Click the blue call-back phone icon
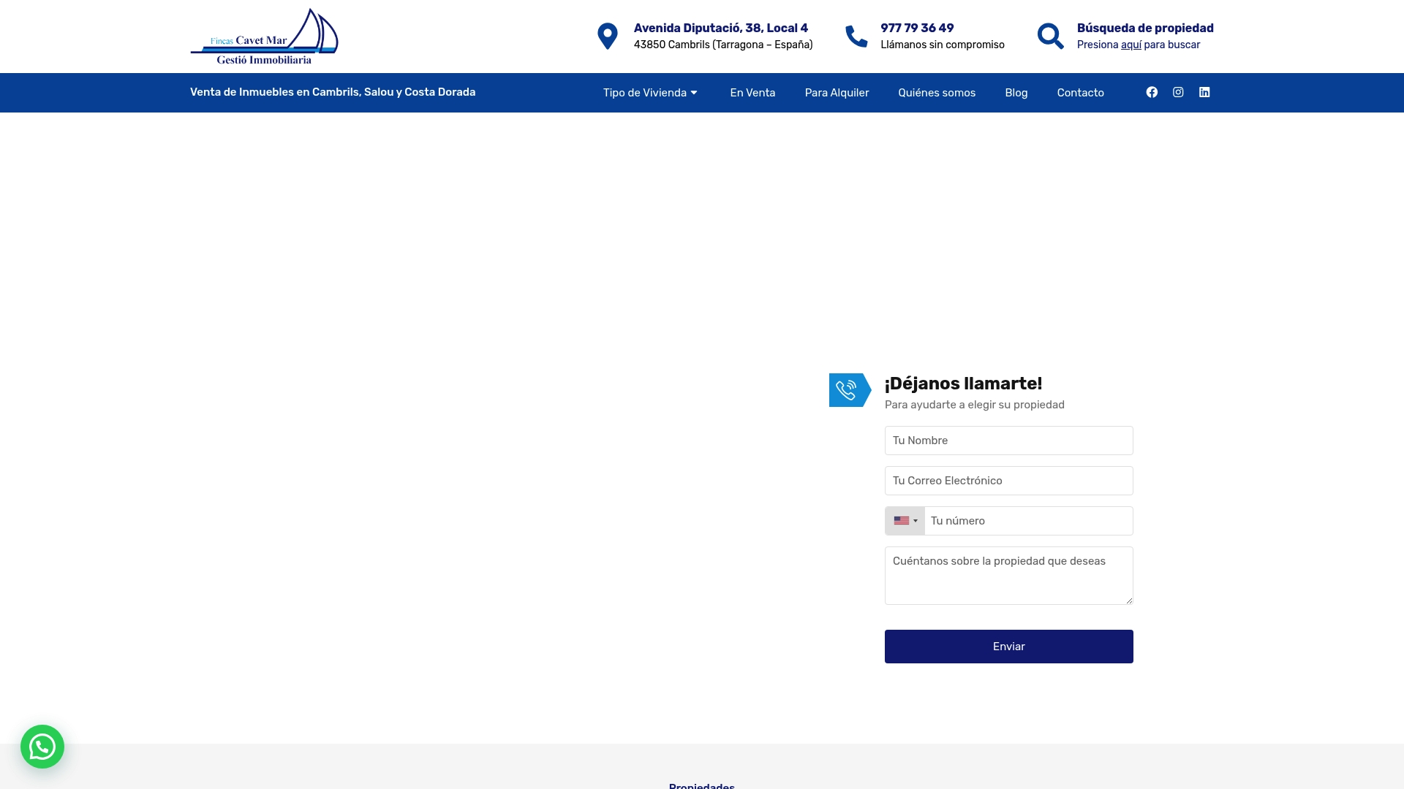This screenshot has height=789, width=1404. (x=850, y=390)
